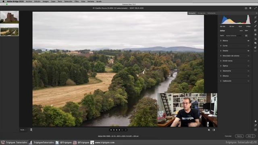Toggle Mezclador de colores eye icon

pyautogui.click(x=248, y=56)
